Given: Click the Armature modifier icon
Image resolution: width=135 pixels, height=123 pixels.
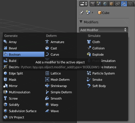Looking at the screenshot, I should click(x=47, y=42).
